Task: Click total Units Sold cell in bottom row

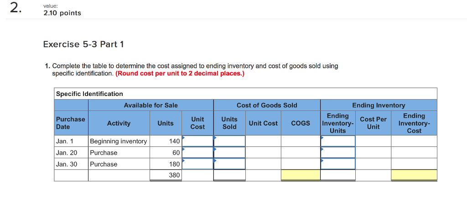Action: click(229, 175)
